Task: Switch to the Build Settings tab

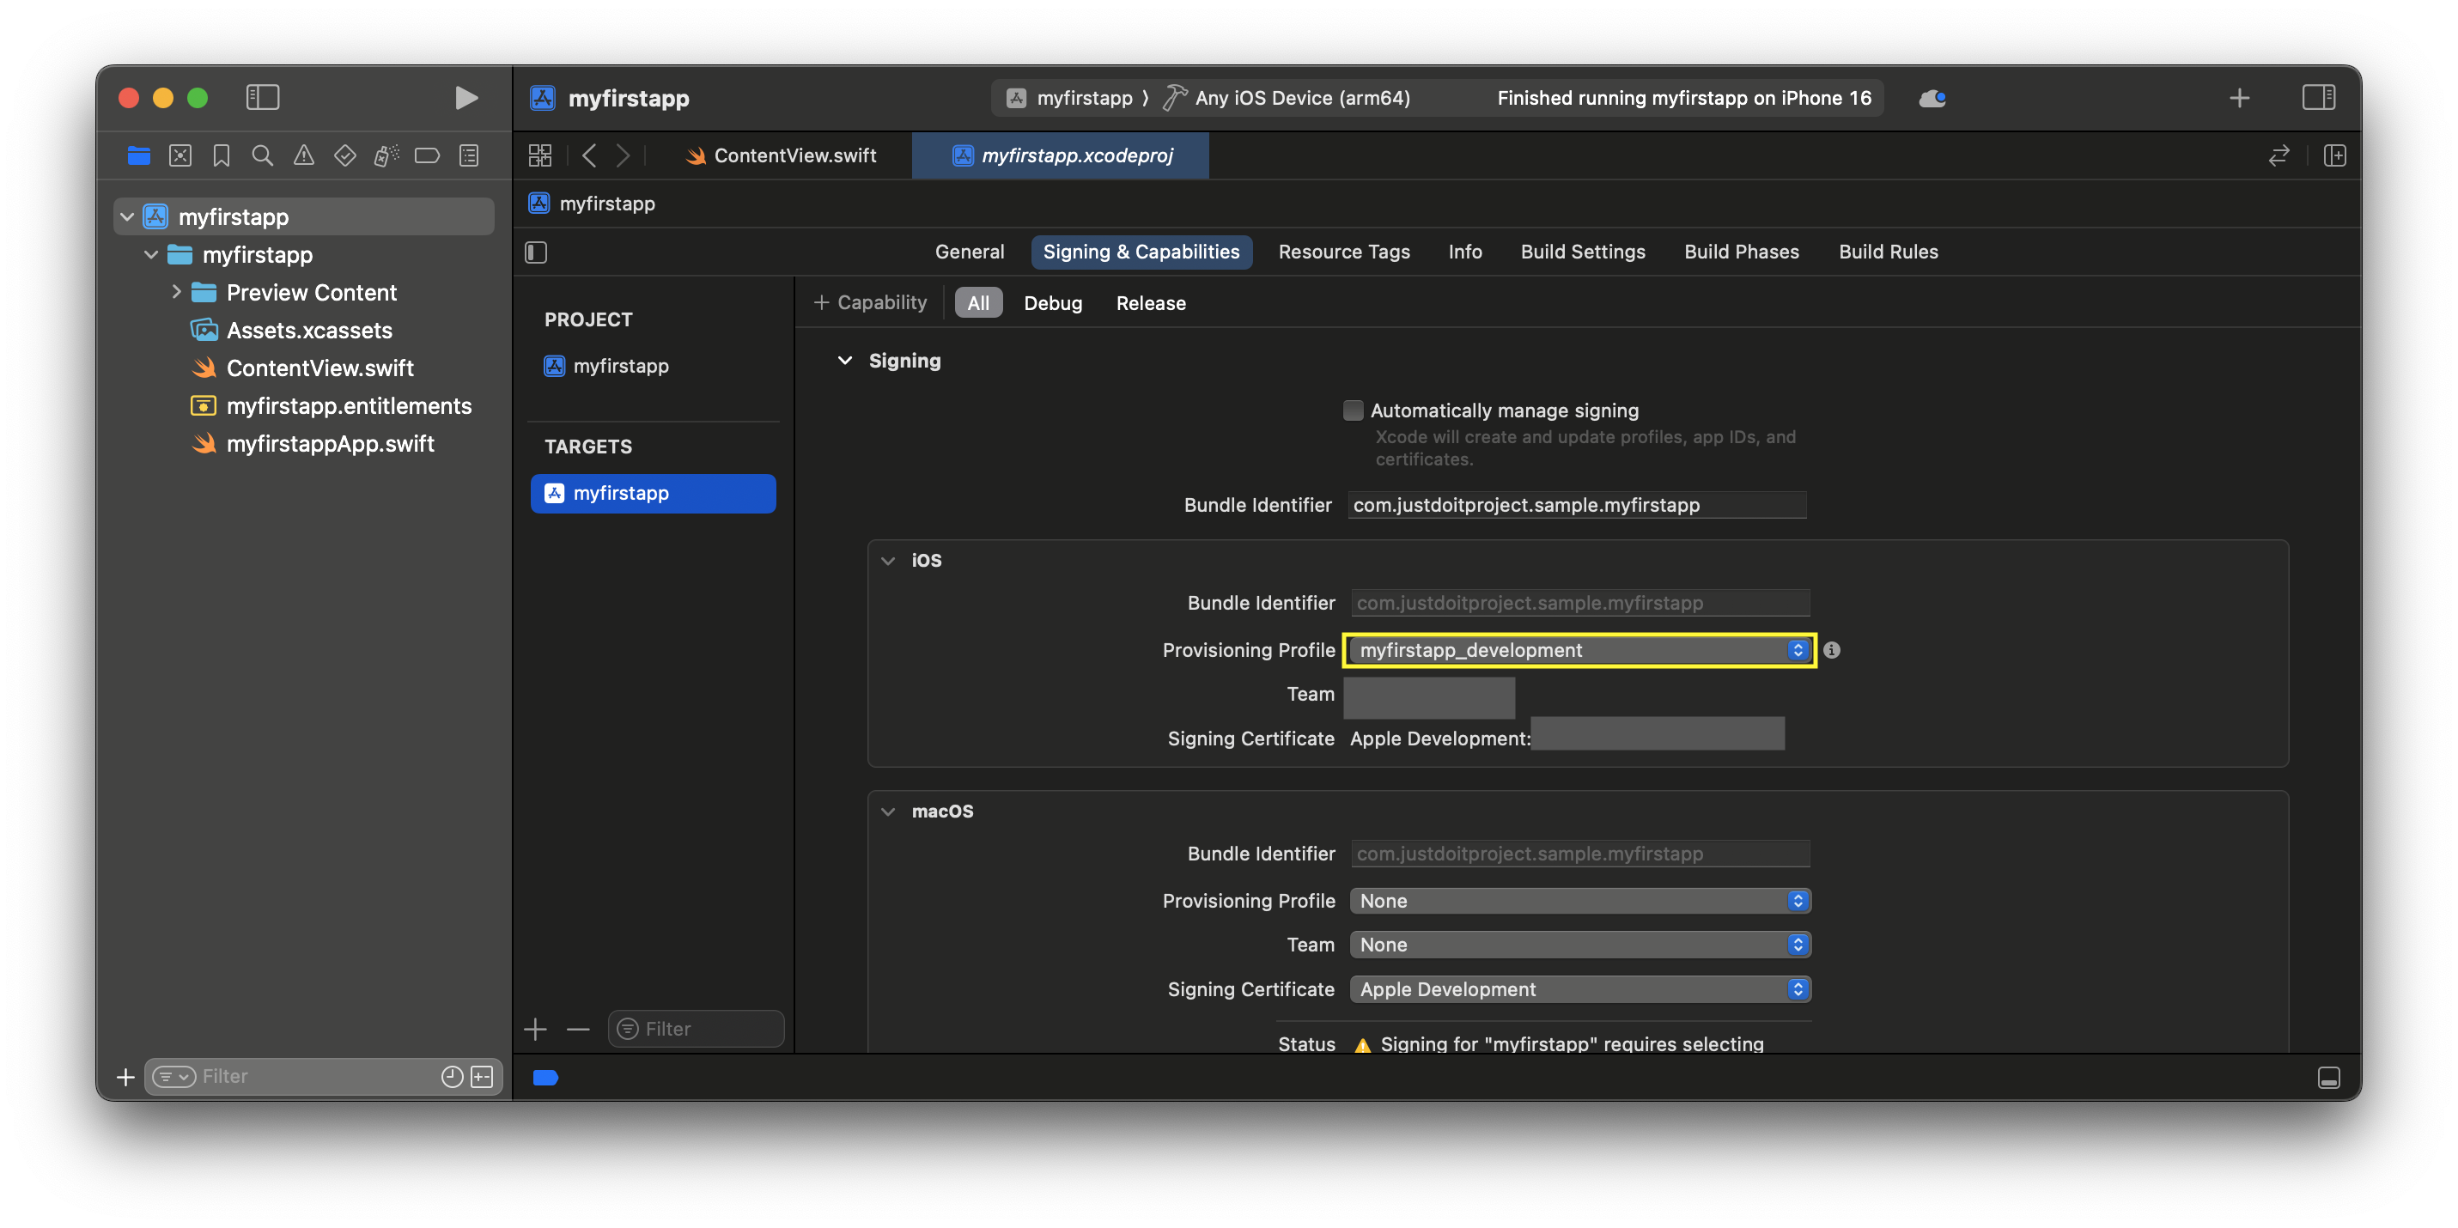Action: [1582, 252]
